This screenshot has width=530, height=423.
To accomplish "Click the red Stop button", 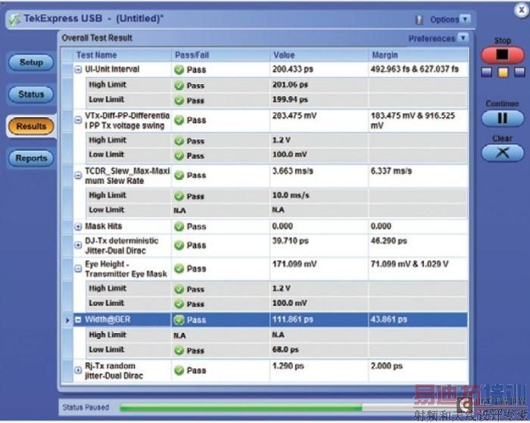I will click(x=503, y=54).
